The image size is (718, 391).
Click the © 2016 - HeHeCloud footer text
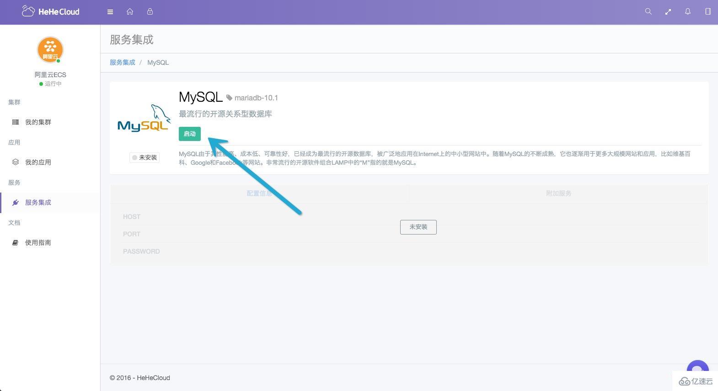click(140, 378)
